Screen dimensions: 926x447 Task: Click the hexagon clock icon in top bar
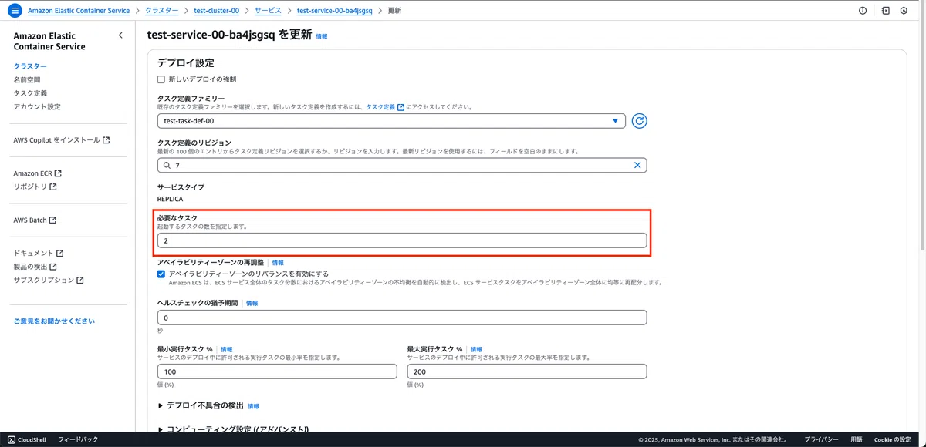tap(904, 11)
